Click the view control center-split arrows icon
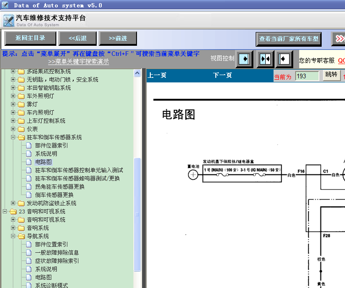Screen dimensions: 345x288 click(265, 59)
